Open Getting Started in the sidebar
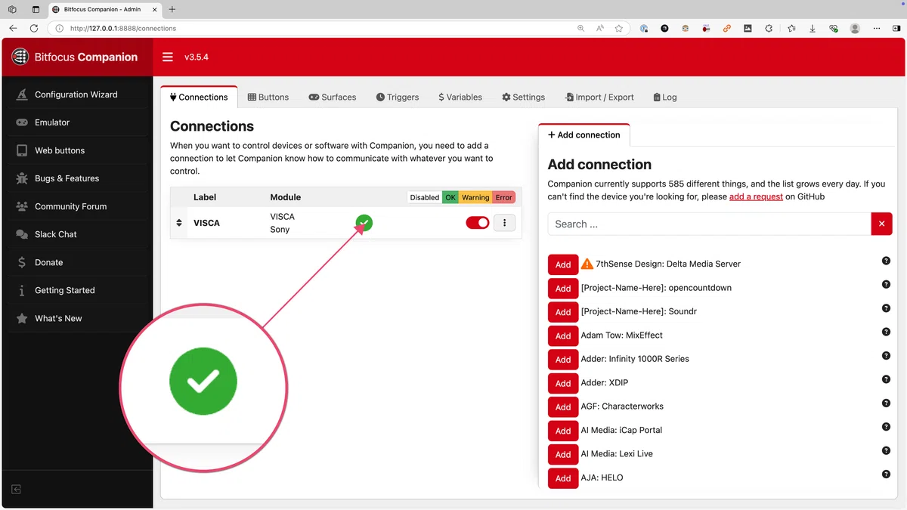Screen dimensions: 907x510 point(76,290)
